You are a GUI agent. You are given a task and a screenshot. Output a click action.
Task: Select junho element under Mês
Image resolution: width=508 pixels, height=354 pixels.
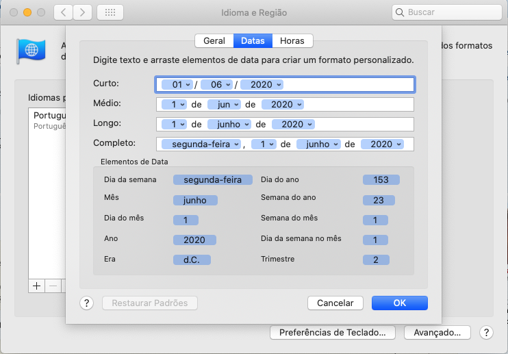click(x=195, y=200)
